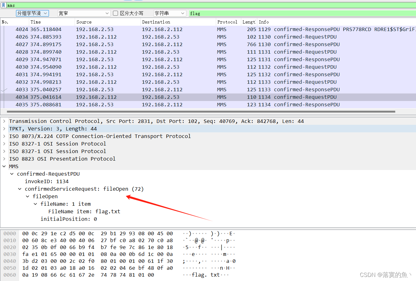The image size is (416, 281).
Task: Expand Transmission Control Protocol tree node
Action: pos(4,121)
